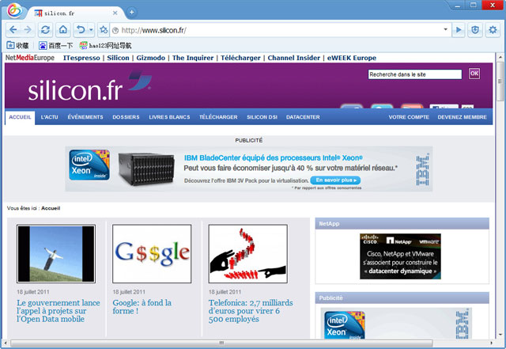Open article Le gouvernement lance l'appel à projets
The image size is (506, 349).
click(59, 311)
